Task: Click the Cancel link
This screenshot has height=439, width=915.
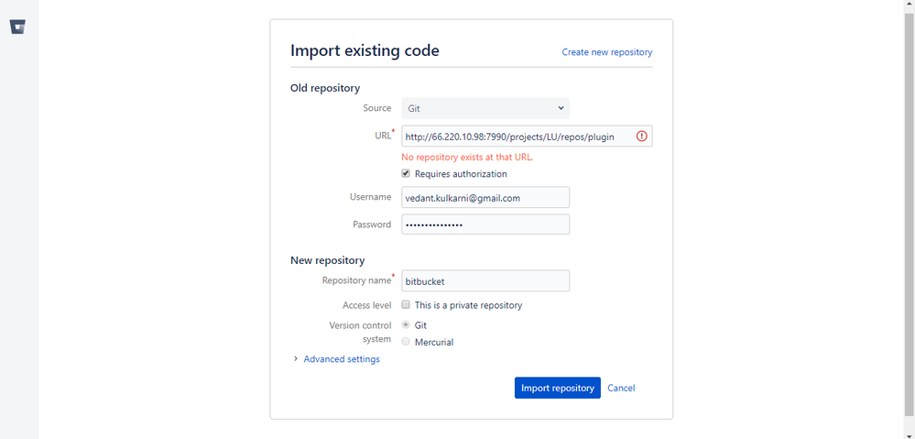Action: (621, 388)
